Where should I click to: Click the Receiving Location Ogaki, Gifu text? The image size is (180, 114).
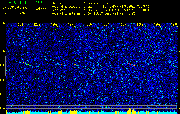click(x=118, y=7)
